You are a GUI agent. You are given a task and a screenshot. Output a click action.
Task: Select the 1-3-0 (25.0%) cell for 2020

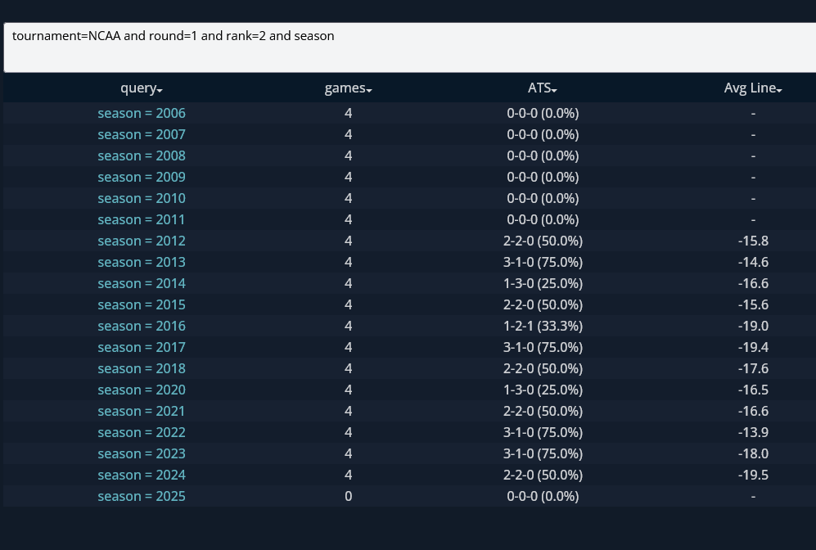point(543,390)
